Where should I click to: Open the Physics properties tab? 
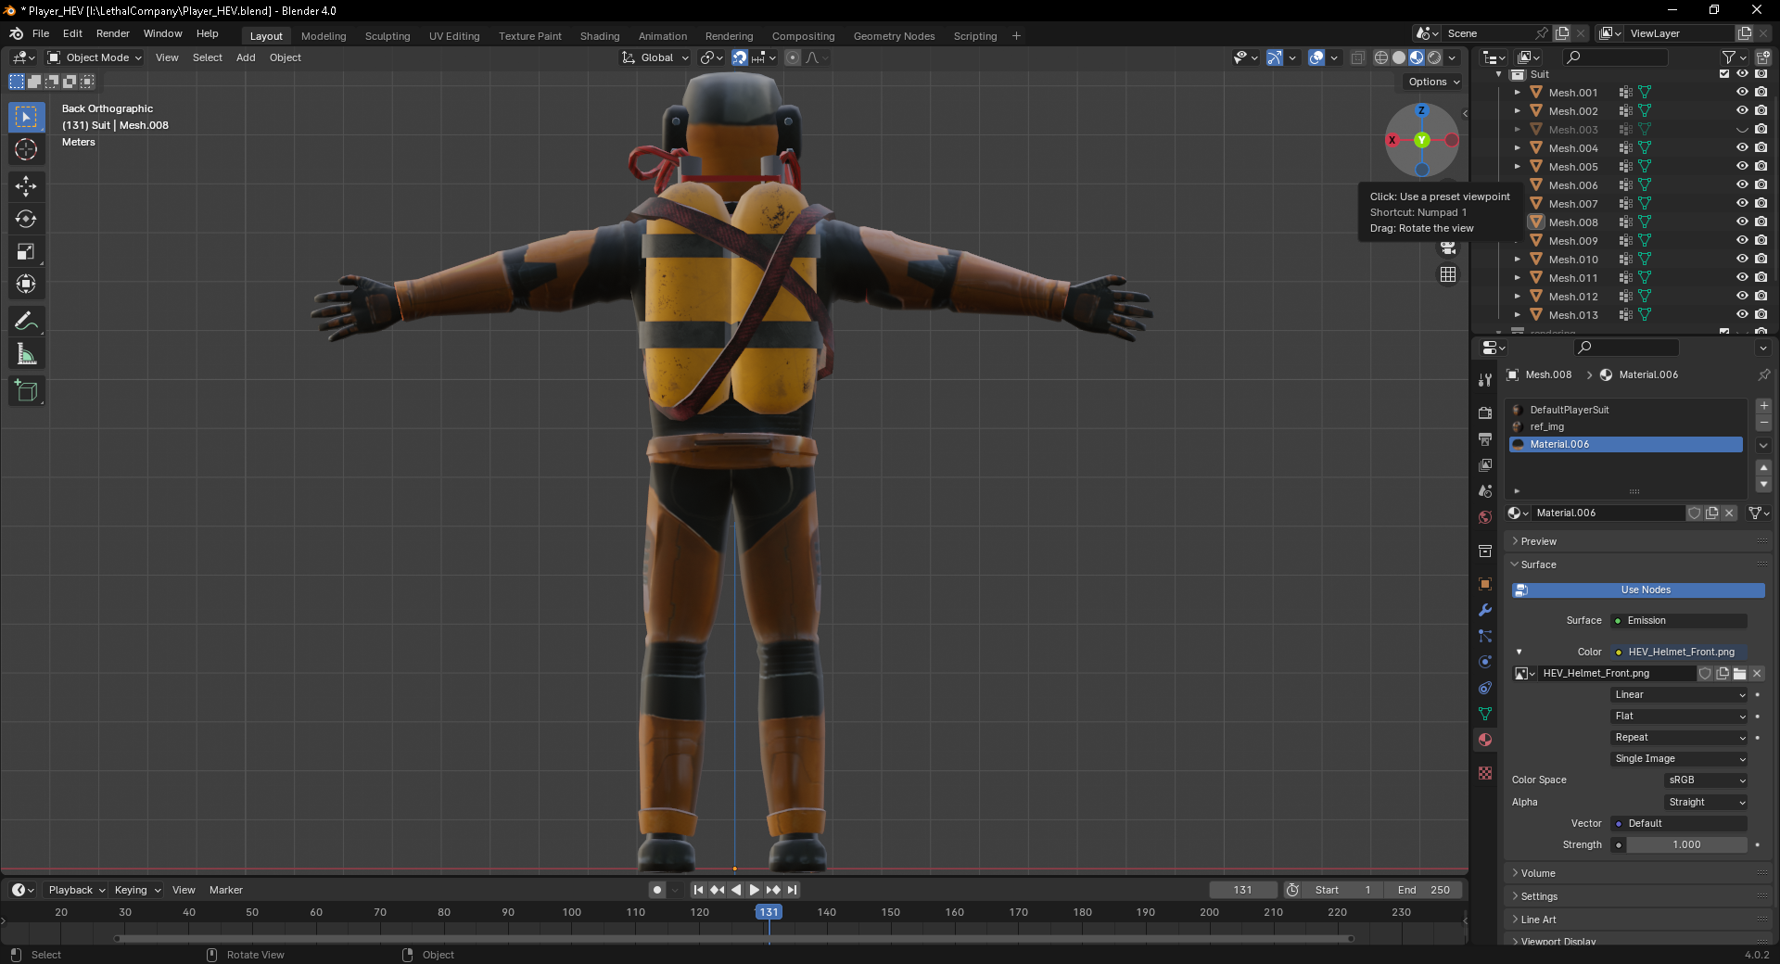1485,662
